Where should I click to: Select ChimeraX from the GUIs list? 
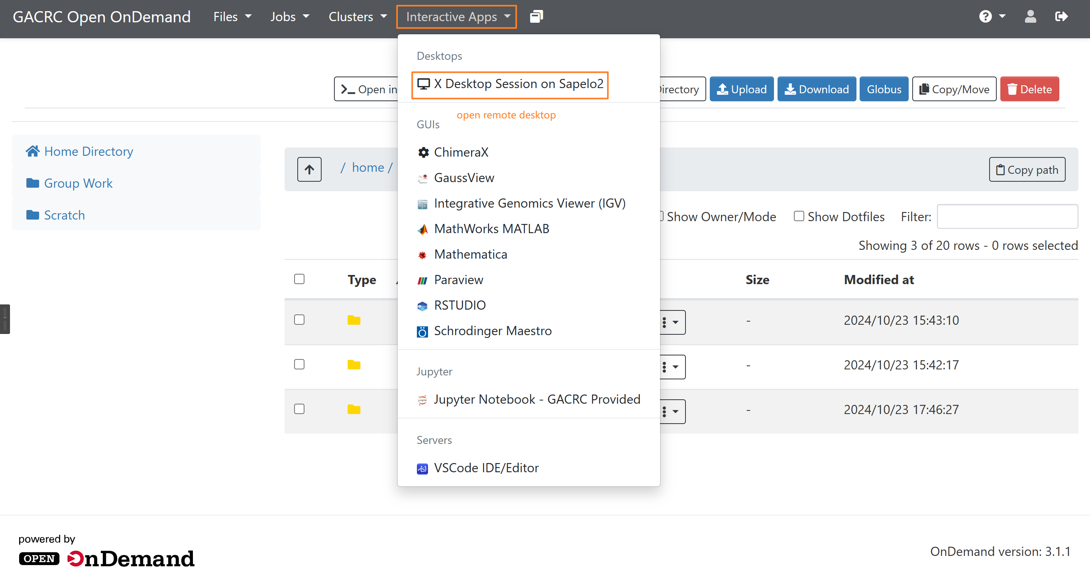coord(529,152)
